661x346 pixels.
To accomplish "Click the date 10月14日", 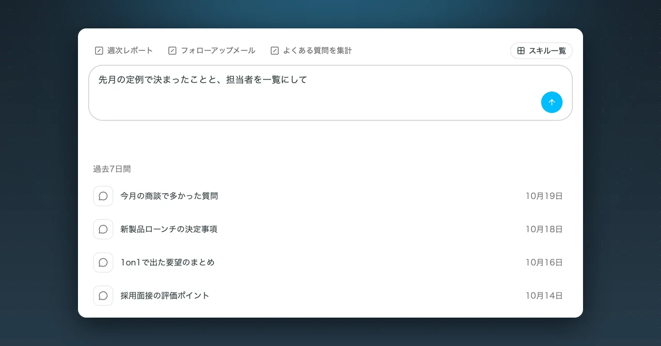I will (x=544, y=295).
